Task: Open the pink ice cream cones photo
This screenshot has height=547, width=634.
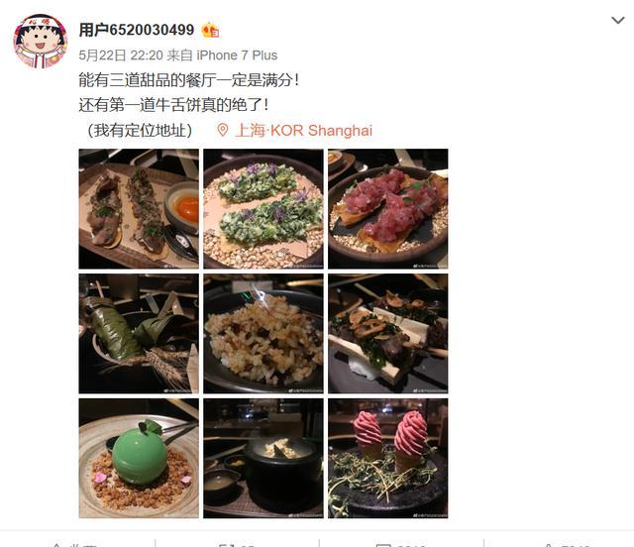Action: pyautogui.click(x=387, y=458)
